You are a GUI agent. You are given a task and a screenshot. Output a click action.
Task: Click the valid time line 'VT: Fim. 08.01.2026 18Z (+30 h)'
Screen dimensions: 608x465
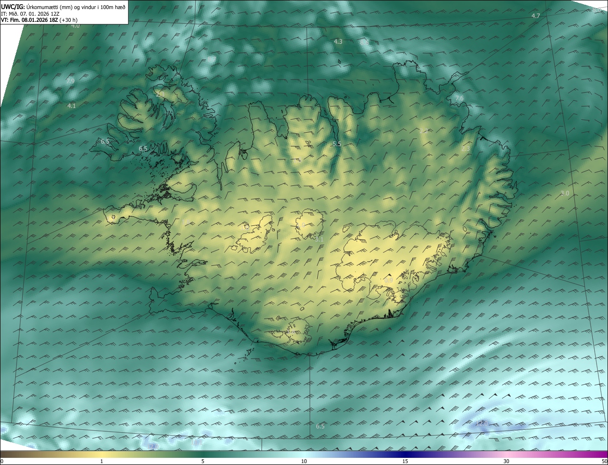(x=39, y=20)
